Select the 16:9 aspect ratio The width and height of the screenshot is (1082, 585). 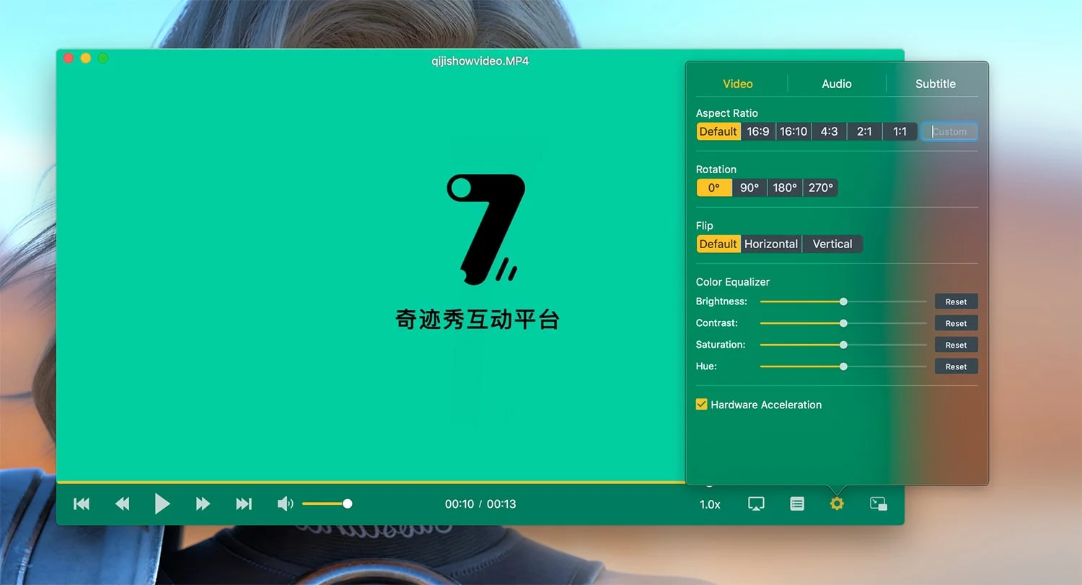(758, 131)
